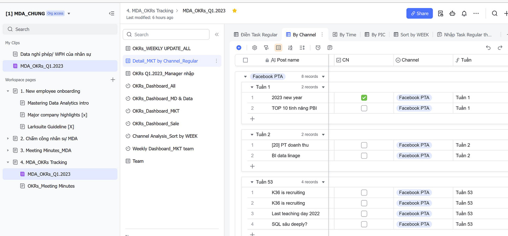Check CN for BI data linage

pos(364,155)
